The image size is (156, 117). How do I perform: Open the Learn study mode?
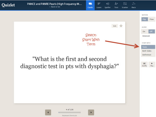coord(99,5)
